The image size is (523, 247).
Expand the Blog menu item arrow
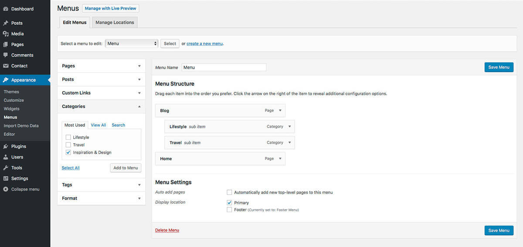[x=280, y=111]
